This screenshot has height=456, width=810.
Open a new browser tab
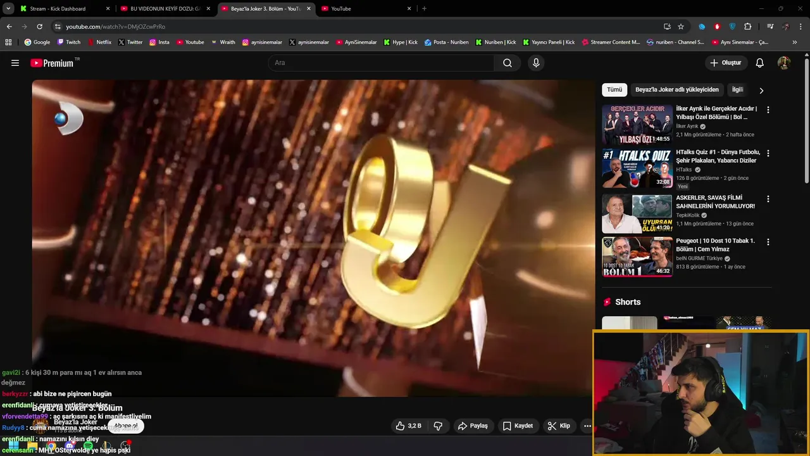tap(424, 9)
